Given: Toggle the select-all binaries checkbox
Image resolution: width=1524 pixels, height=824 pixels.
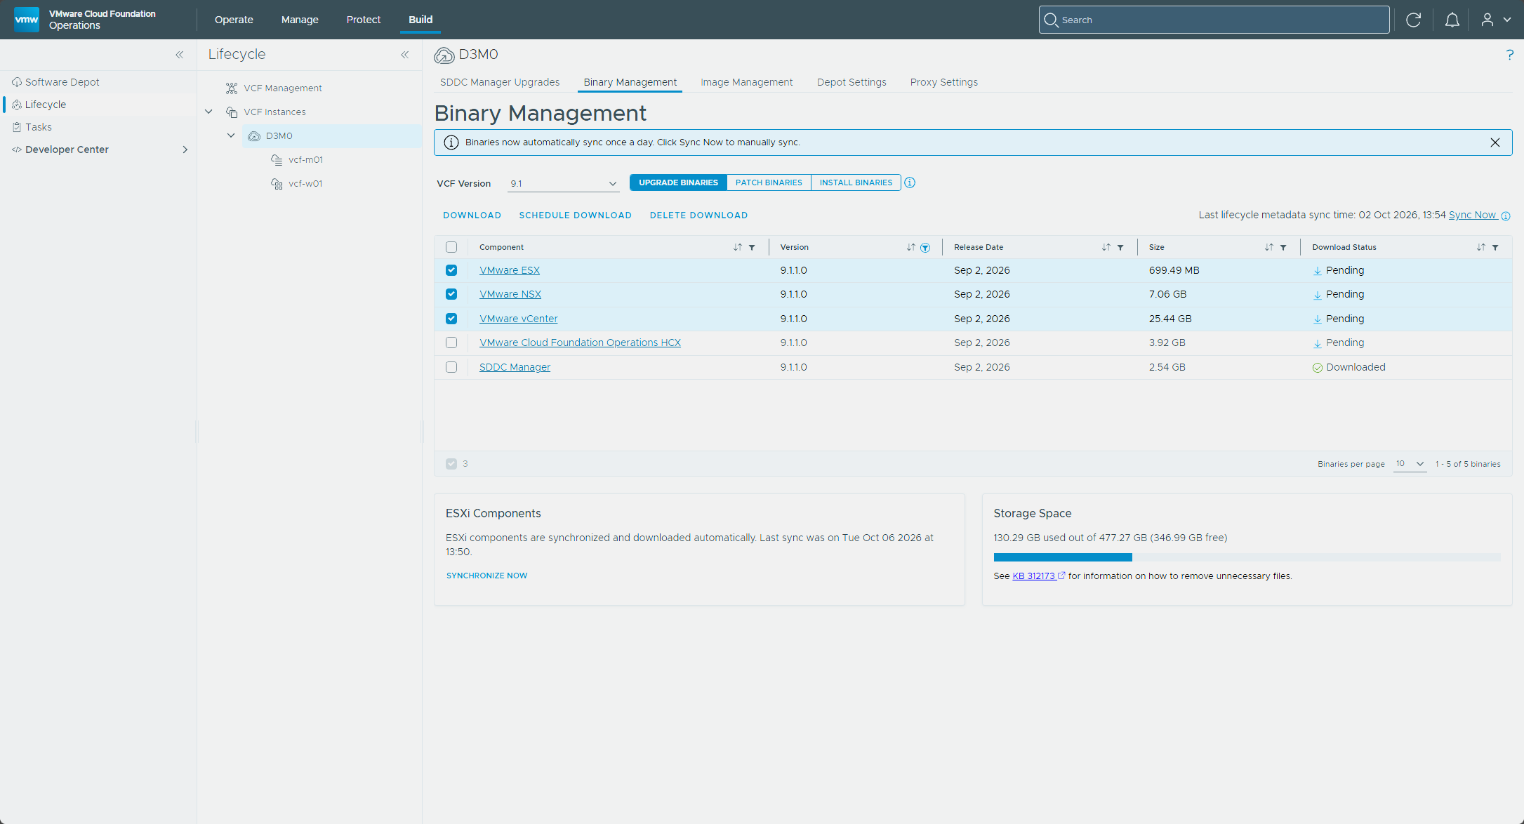Looking at the screenshot, I should 451,247.
